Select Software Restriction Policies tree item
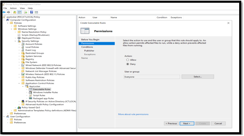This screenshot has width=244, height=136. (x=40, y=80)
